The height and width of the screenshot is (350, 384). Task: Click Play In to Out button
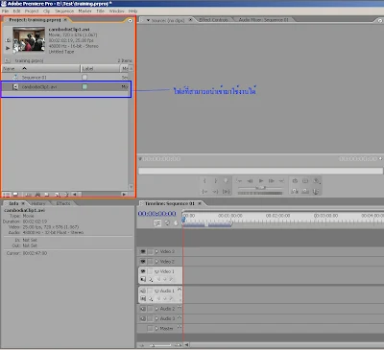[x=227, y=192]
